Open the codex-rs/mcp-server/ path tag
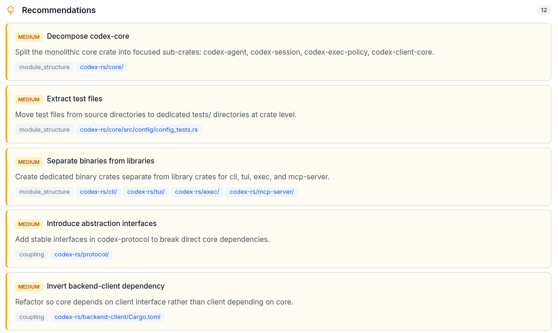Image resolution: width=558 pixels, height=333 pixels. [261, 192]
